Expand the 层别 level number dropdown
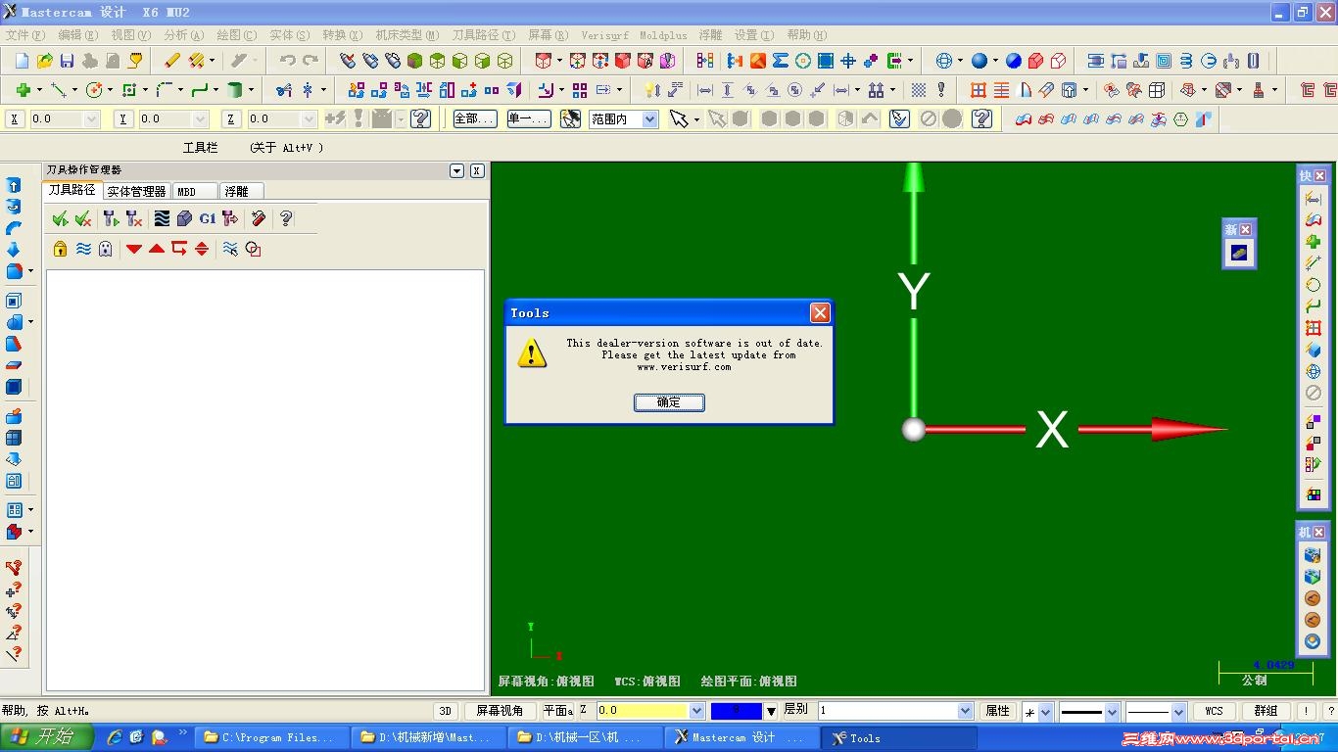Screen dimensions: 1338x752 [965, 711]
